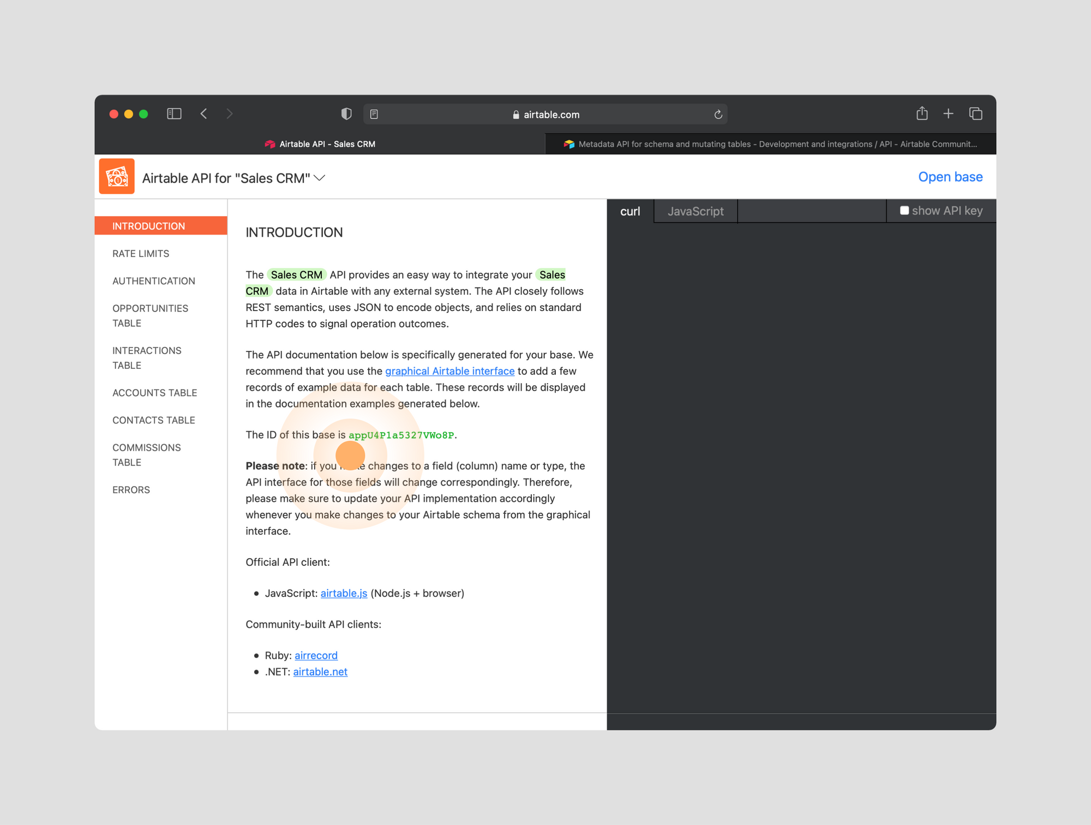The width and height of the screenshot is (1091, 825).
Task: Show tab overview icon
Action: (975, 113)
